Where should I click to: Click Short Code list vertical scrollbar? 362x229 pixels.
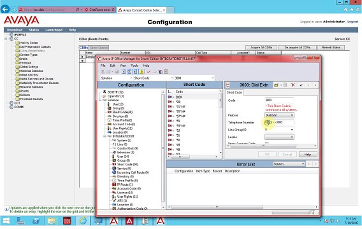click(221, 122)
